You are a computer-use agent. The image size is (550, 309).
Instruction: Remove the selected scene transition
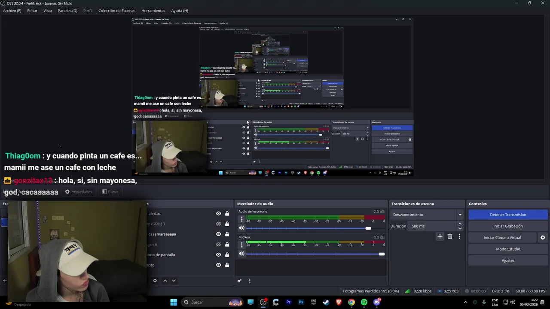click(450, 236)
